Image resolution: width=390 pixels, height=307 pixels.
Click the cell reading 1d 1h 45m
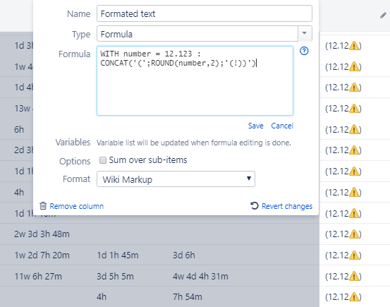coord(118,255)
